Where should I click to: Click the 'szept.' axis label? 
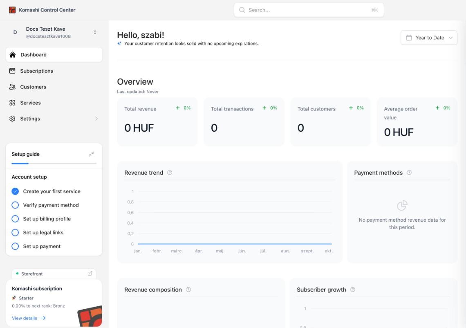(x=307, y=251)
